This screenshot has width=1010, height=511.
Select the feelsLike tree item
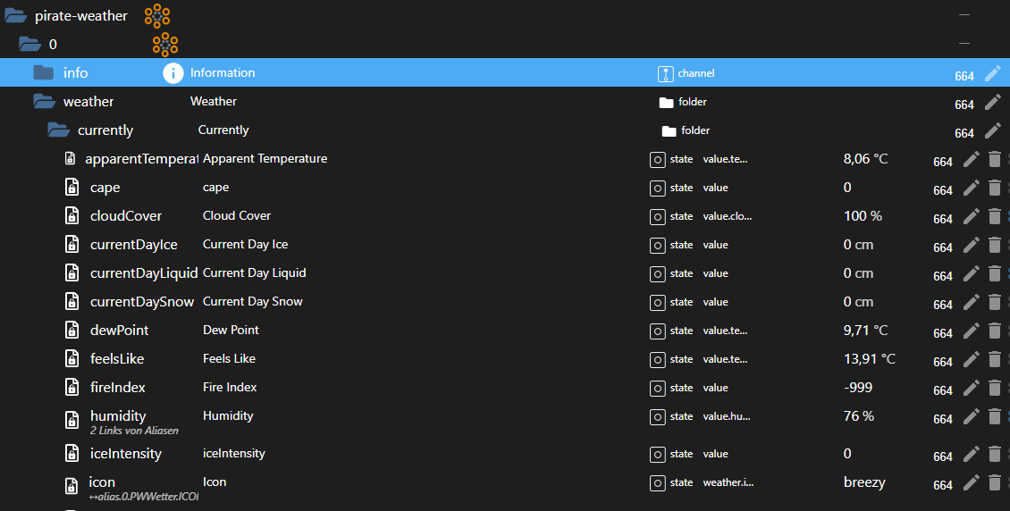117,359
